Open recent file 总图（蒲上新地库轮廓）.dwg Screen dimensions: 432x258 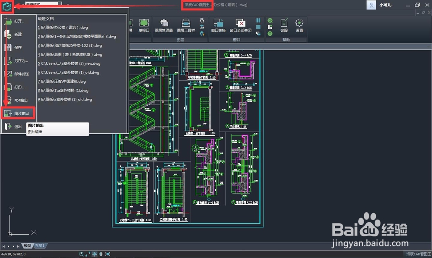[70, 54]
